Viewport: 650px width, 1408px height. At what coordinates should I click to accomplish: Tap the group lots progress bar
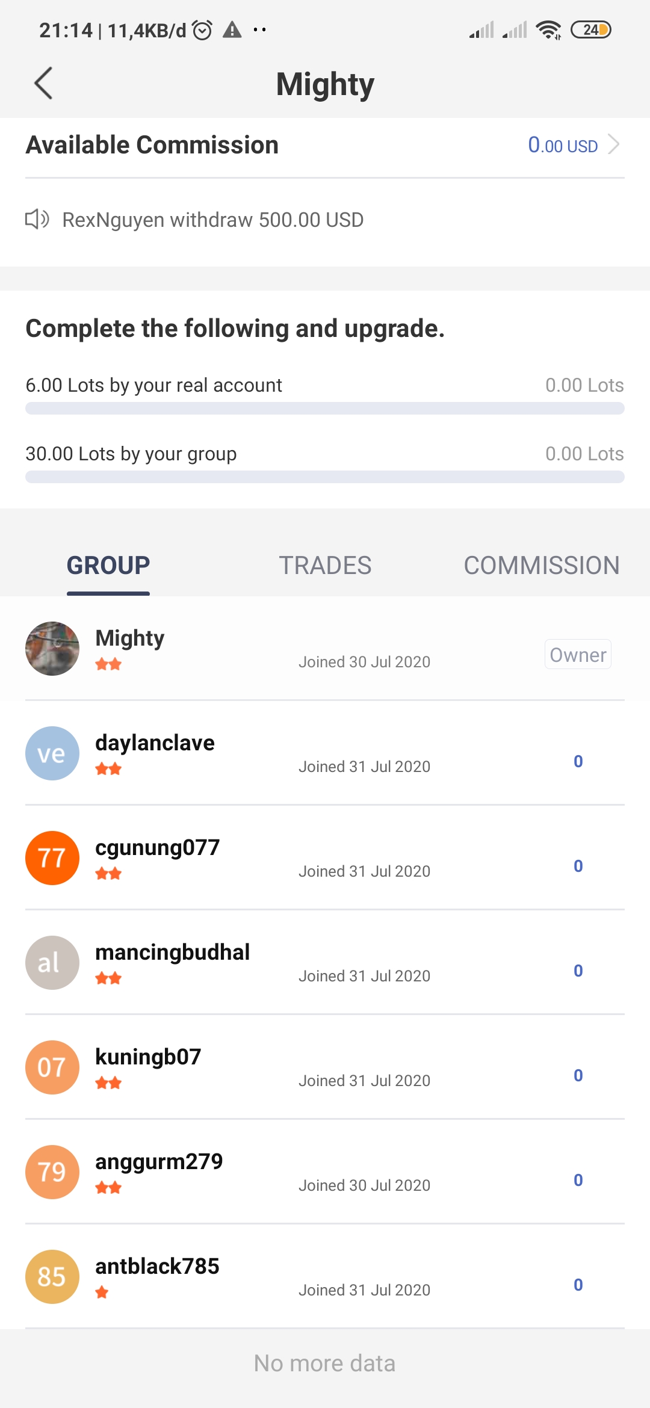[x=325, y=477]
